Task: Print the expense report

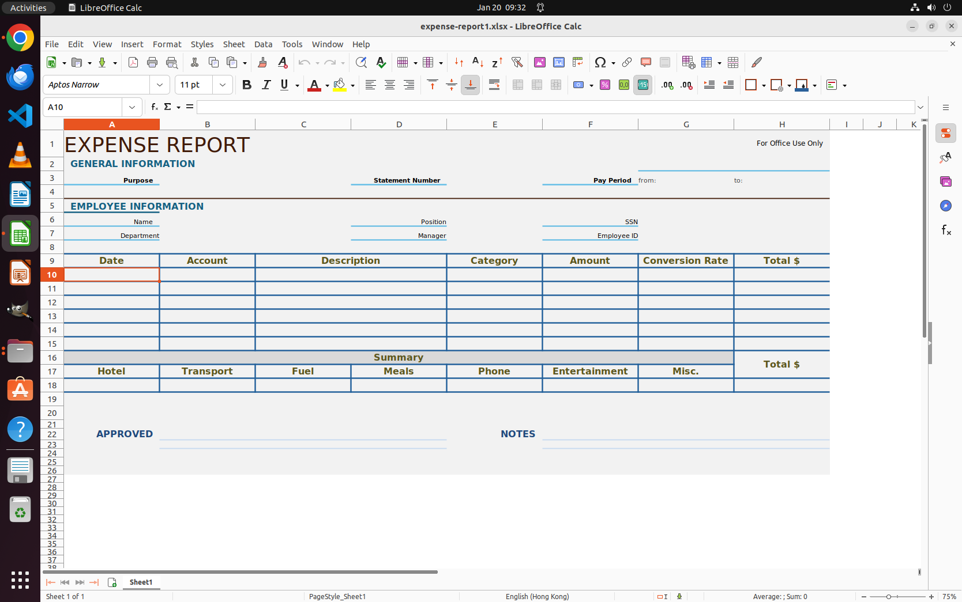Action: [x=152, y=62]
